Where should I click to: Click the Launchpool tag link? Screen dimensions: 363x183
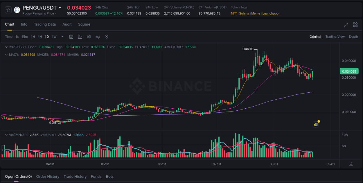pyautogui.click(x=271, y=13)
